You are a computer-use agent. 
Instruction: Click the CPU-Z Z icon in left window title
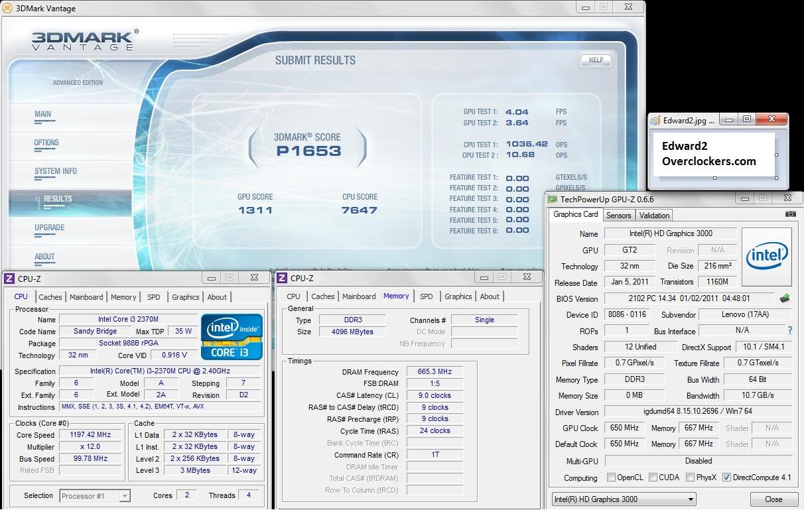point(9,279)
